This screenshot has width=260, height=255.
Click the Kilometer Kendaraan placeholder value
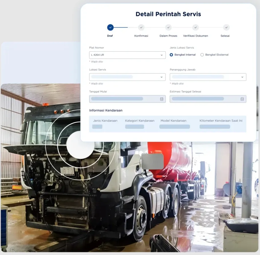point(215,126)
